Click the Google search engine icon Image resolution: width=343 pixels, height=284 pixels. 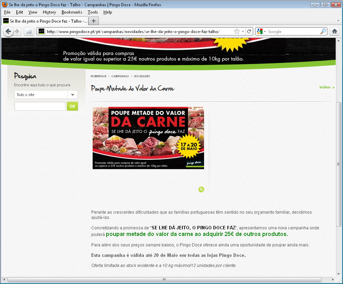(260, 31)
